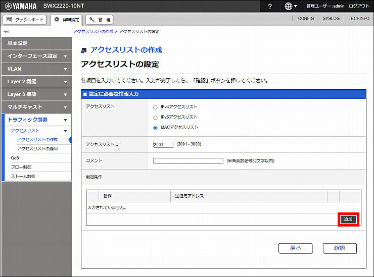Expand the Layer 3 機能 menu arrow
The image size is (374, 277).
pos(65,94)
